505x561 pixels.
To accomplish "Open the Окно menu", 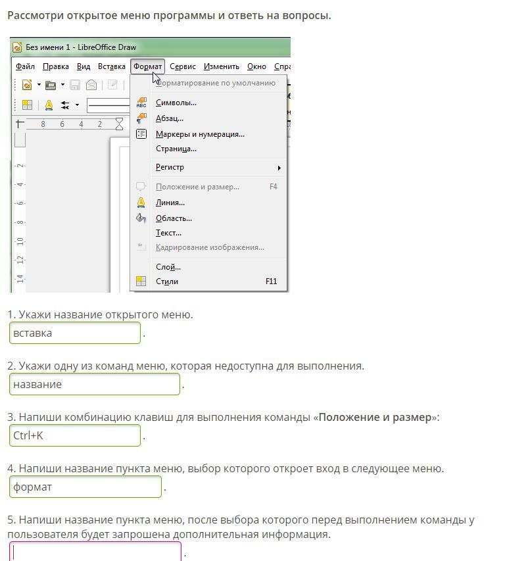I will point(257,66).
